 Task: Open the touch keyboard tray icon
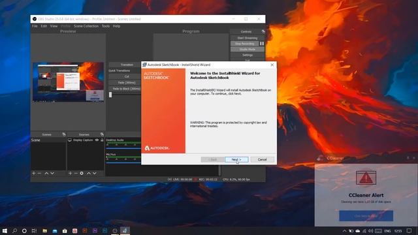coord(378,231)
